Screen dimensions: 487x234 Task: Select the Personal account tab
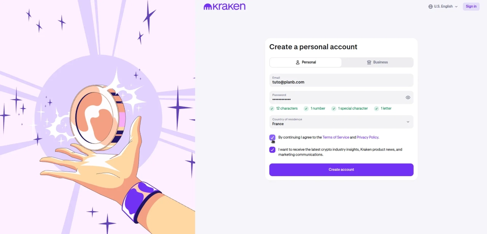point(306,62)
